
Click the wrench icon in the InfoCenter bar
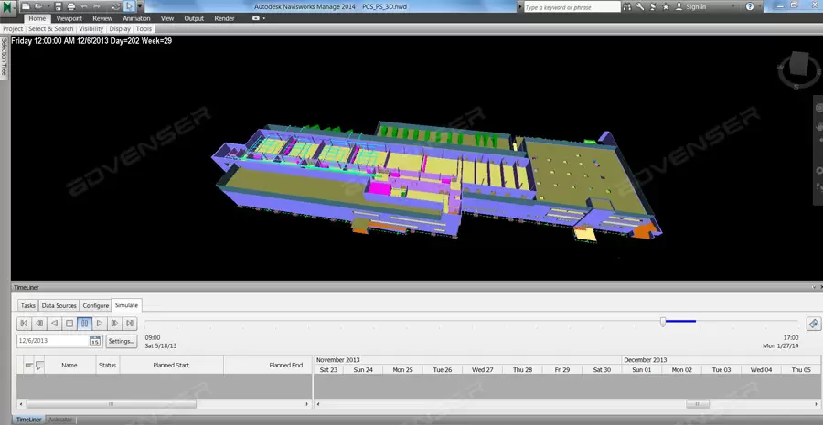(x=640, y=6)
